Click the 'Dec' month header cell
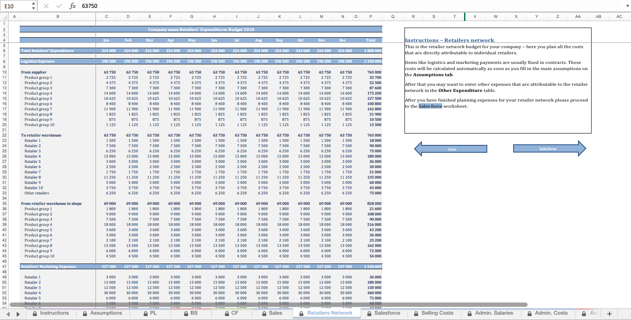Viewport: 631px width, 320px height. click(343, 40)
